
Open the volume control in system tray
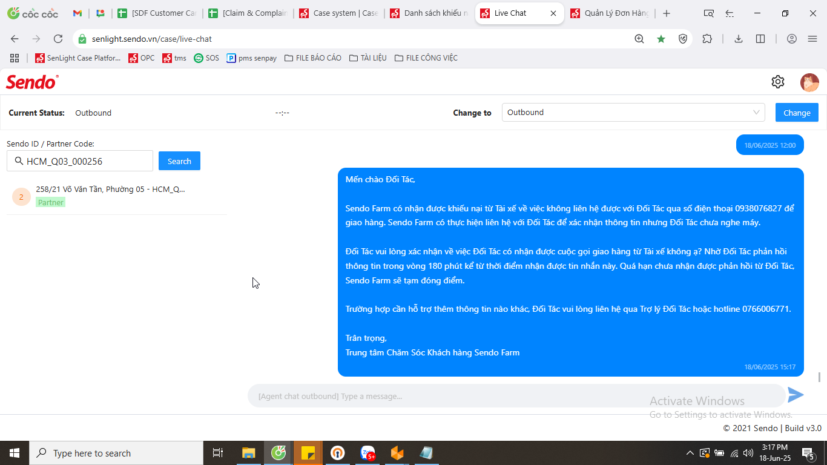point(748,453)
